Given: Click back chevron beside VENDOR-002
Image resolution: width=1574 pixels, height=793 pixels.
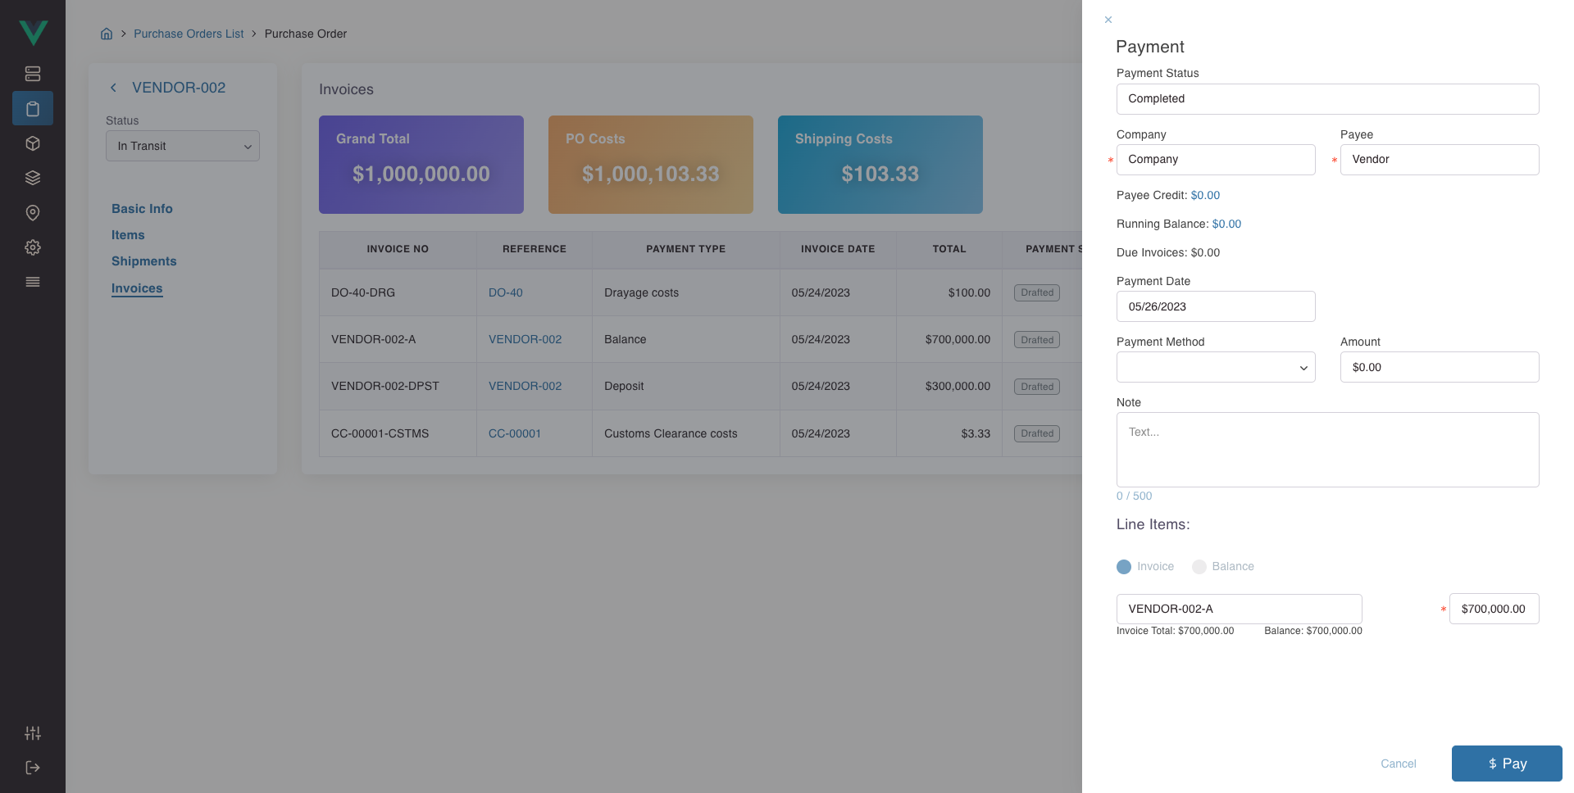Looking at the screenshot, I should coord(113,88).
